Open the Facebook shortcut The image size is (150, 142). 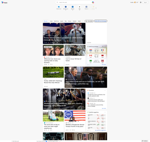click(86, 7)
